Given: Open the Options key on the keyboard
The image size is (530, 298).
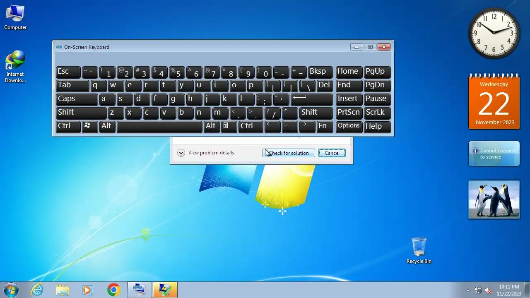Looking at the screenshot, I should (349, 126).
